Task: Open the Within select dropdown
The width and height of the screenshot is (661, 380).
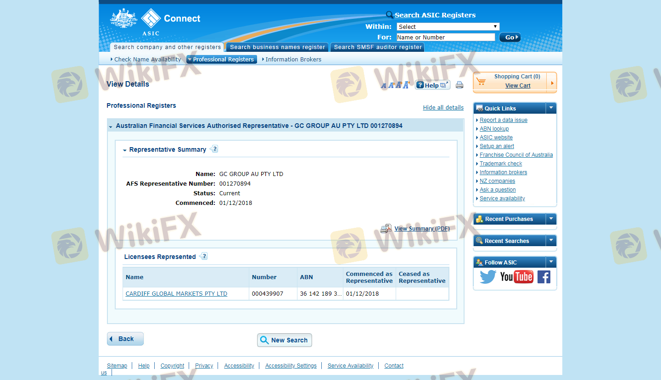Action: 448,27
